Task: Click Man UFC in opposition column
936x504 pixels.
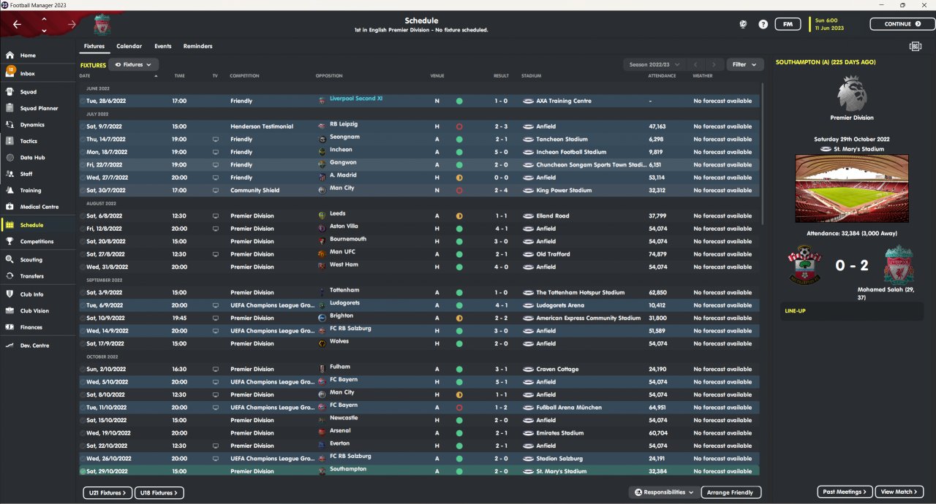Action: (x=342, y=252)
